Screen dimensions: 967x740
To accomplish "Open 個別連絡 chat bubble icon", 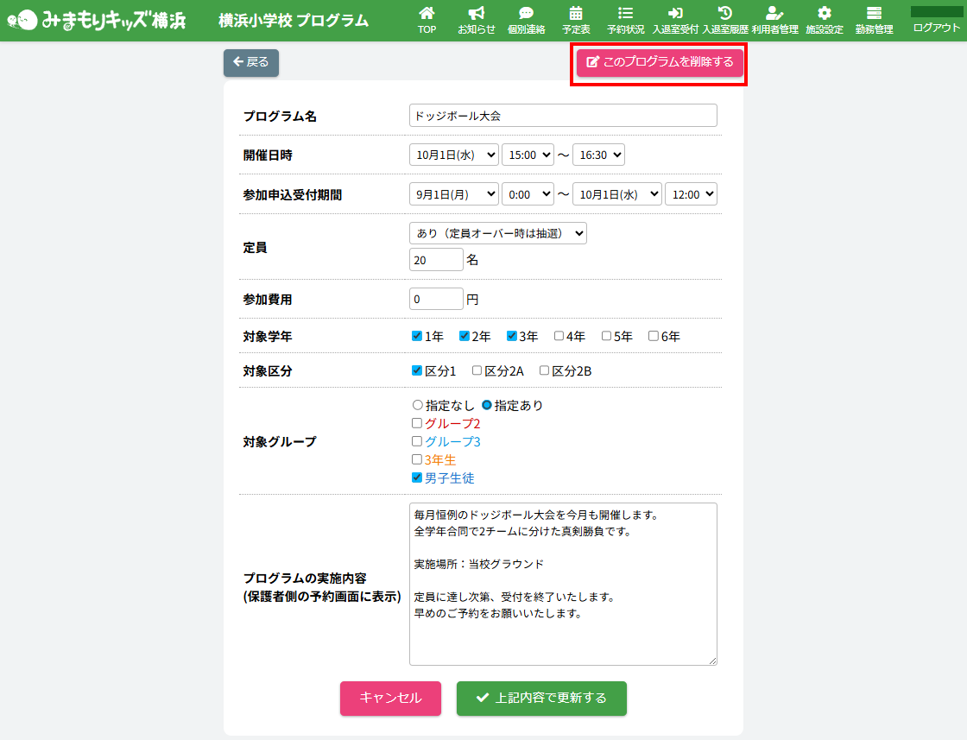I will 526,14.
